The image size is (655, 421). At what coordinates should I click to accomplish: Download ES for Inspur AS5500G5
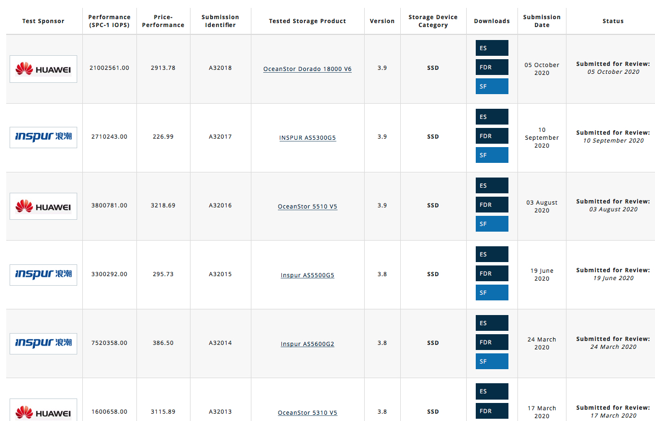pyautogui.click(x=492, y=254)
